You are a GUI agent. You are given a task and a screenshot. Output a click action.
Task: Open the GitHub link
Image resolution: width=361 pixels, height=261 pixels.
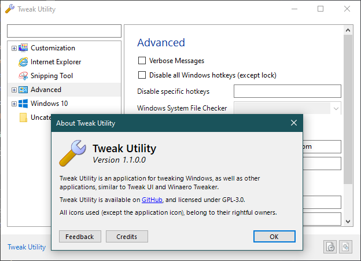(x=152, y=200)
